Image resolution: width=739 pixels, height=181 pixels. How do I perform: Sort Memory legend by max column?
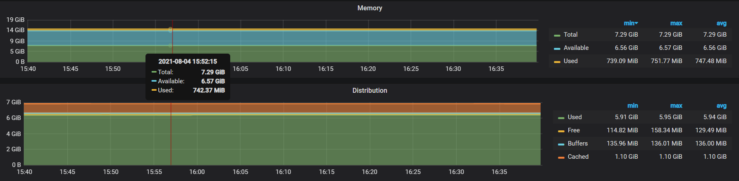click(x=676, y=24)
